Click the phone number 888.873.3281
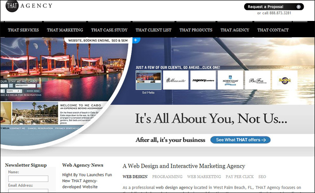315x193 pixels. [280, 13]
